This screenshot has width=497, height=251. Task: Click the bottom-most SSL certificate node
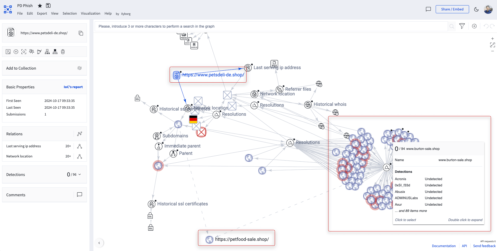pos(151,228)
